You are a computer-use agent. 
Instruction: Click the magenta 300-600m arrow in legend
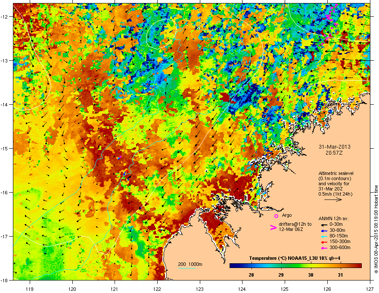(324, 248)
